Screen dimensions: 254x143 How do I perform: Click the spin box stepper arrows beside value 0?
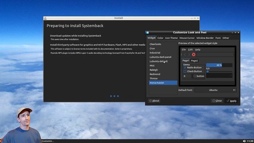[192, 76]
